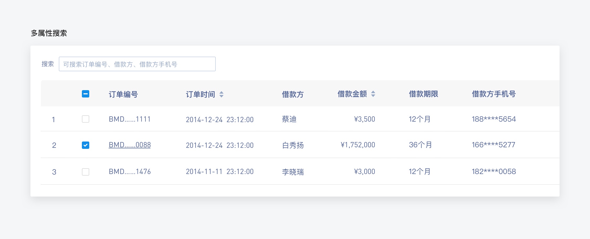
Task: Click the 借款金额 column header label
Action: (352, 94)
